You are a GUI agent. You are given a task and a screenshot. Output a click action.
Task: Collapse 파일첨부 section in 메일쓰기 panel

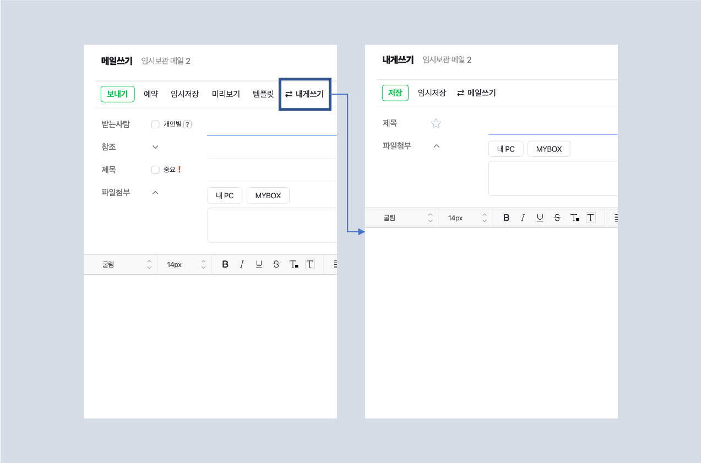[x=155, y=193]
